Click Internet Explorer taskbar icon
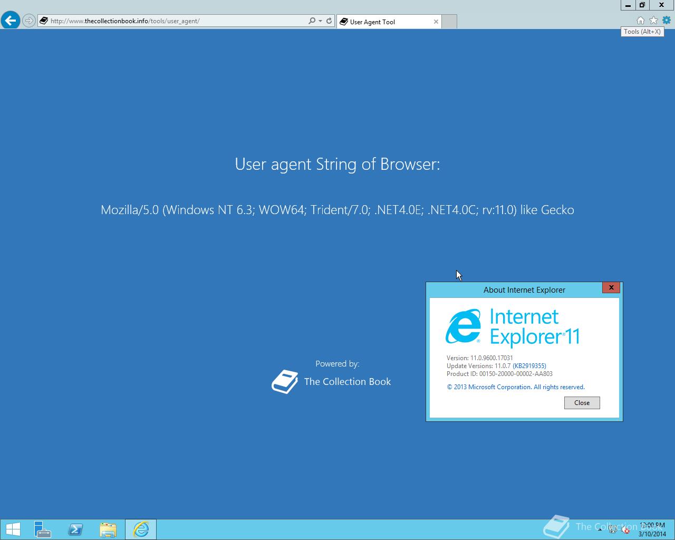This screenshot has height=540, width=675. pos(141,529)
